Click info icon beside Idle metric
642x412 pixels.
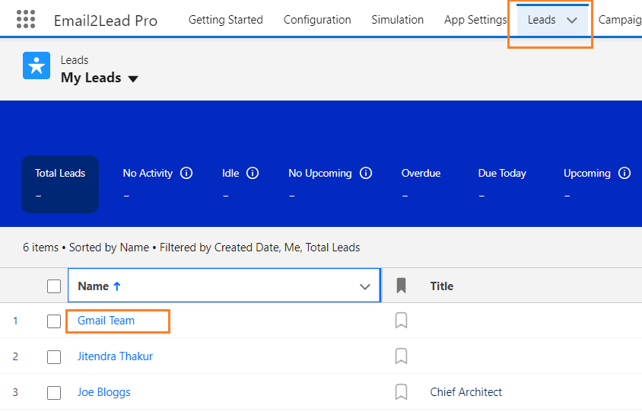tap(253, 173)
